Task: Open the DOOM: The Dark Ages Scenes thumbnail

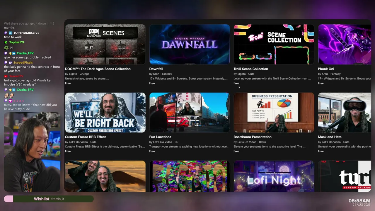Action: 105,44
